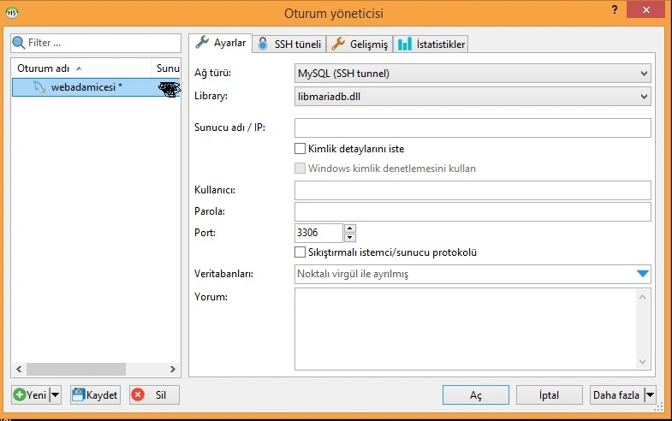The image size is (672, 421).
Task: Click the HeidiSQL icon in the title bar
Action: click(x=12, y=13)
